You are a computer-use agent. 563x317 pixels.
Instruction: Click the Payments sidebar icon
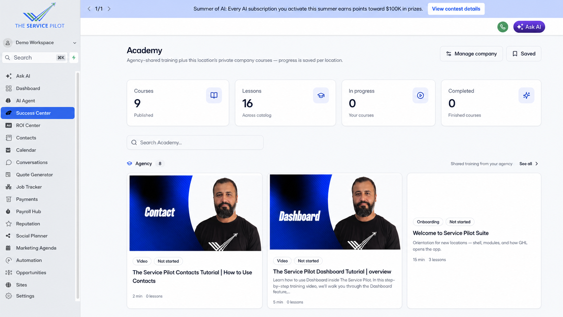(x=9, y=199)
